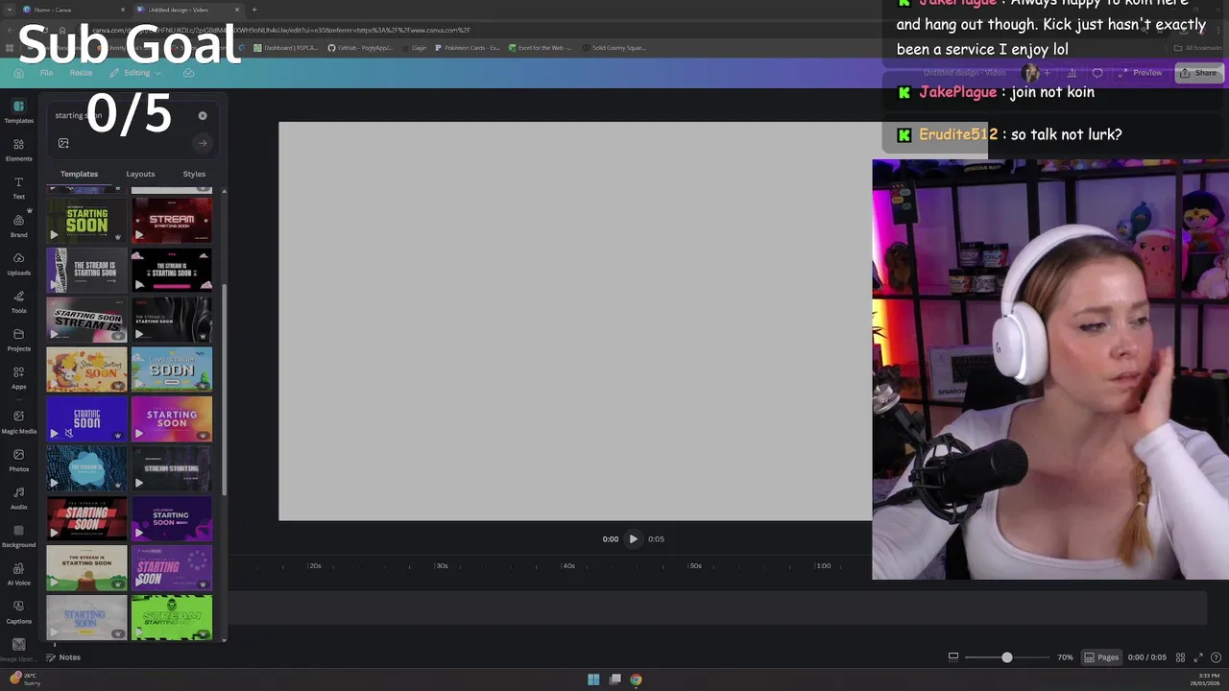The image size is (1229, 691).
Task: Select the Untitled design - Video browser tab
Action: (187, 10)
